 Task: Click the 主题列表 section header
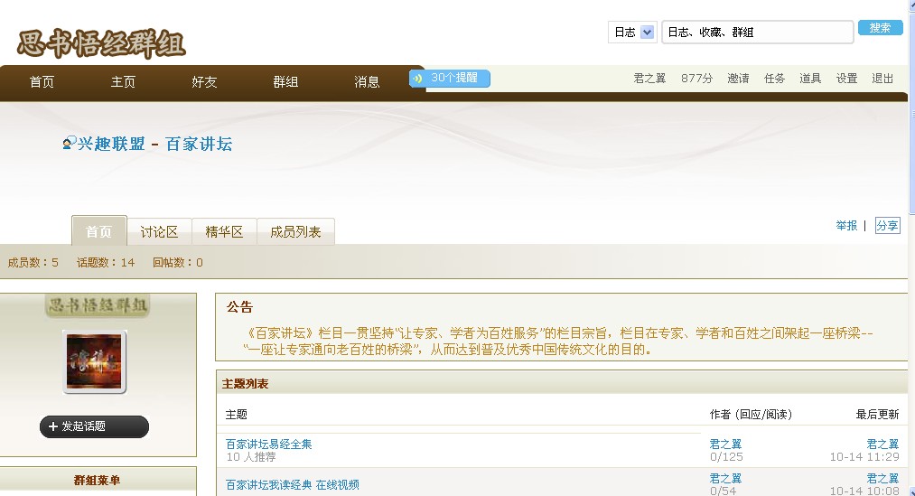point(245,384)
